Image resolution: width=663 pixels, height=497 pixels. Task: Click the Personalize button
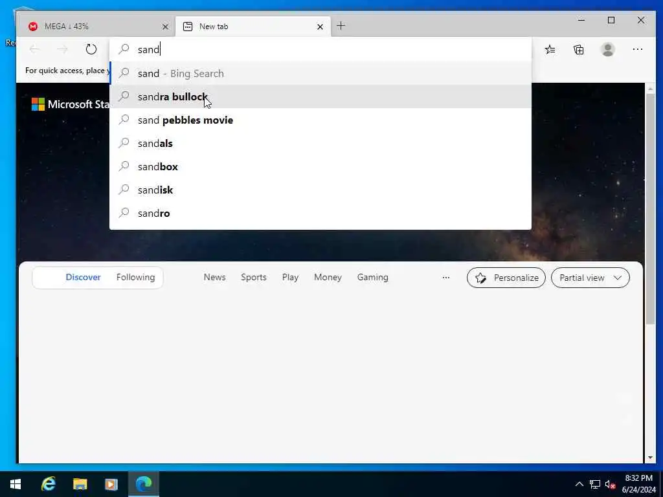tap(506, 278)
